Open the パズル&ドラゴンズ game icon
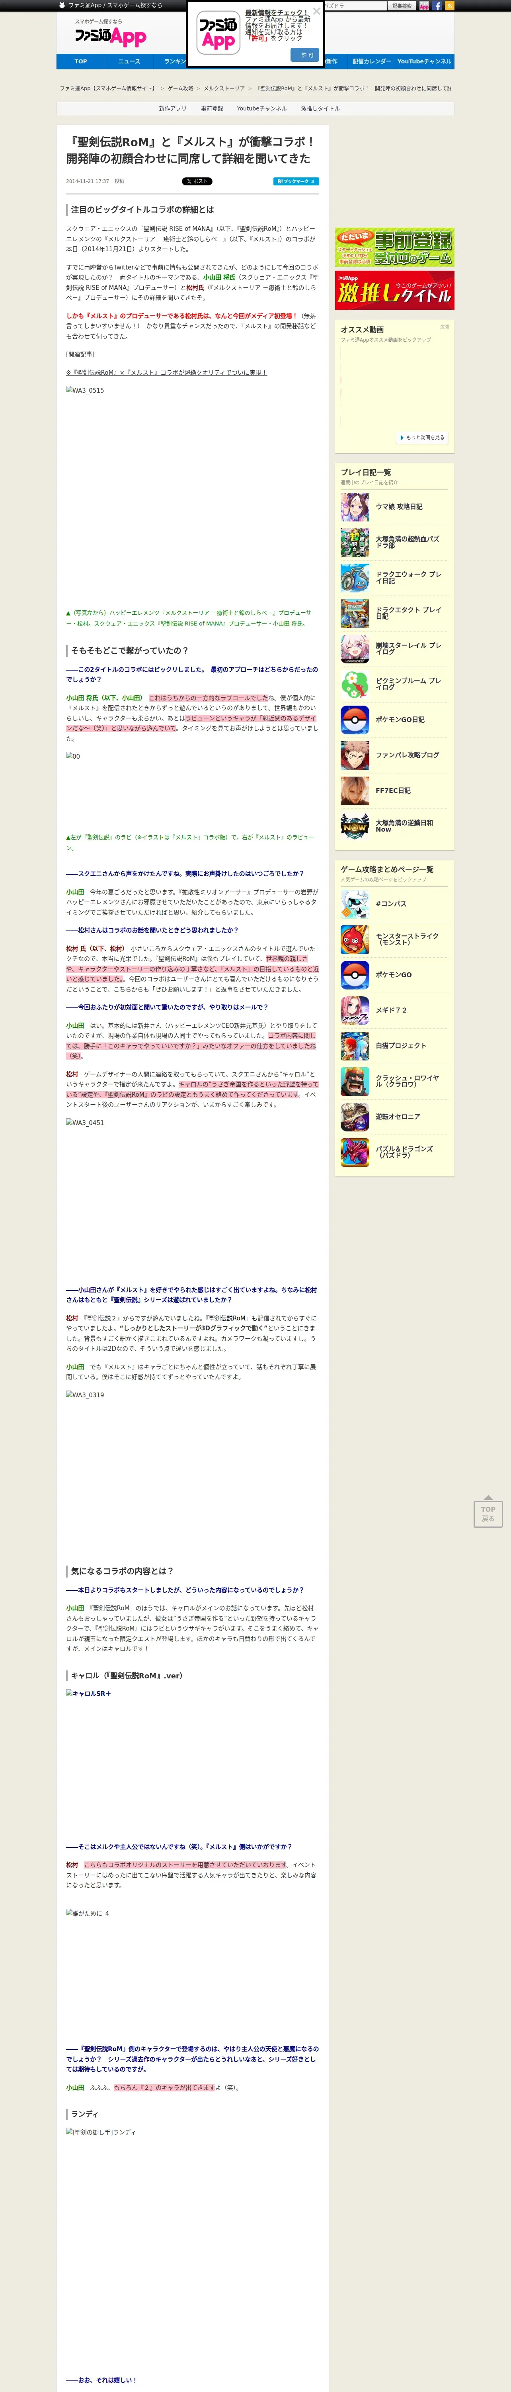This screenshot has height=2392, width=511. click(354, 1153)
